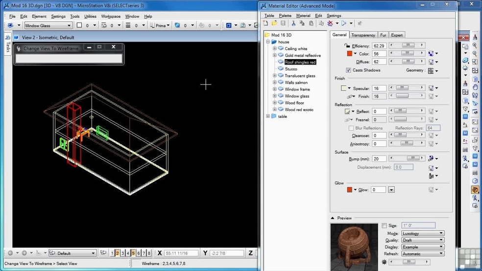Select the Stucco material
482x271 pixels.
(291, 69)
